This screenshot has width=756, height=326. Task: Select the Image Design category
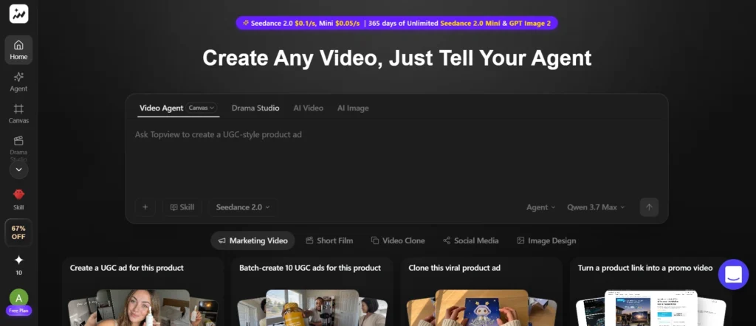coord(546,240)
